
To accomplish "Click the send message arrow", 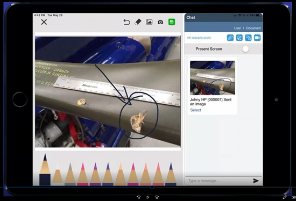I will [x=256, y=181].
